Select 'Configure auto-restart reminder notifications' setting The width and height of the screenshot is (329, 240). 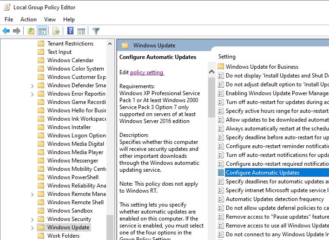[277, 146]
